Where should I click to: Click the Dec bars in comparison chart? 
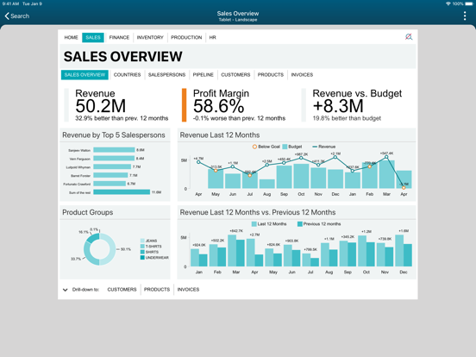404,251
